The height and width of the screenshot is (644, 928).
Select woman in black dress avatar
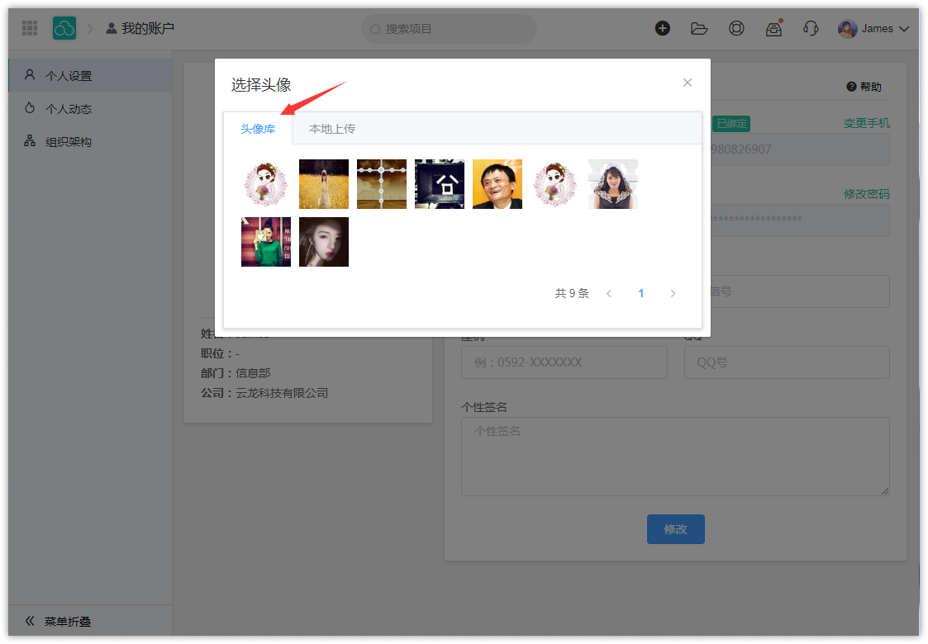pyautogui.click(x=613, y=184)
